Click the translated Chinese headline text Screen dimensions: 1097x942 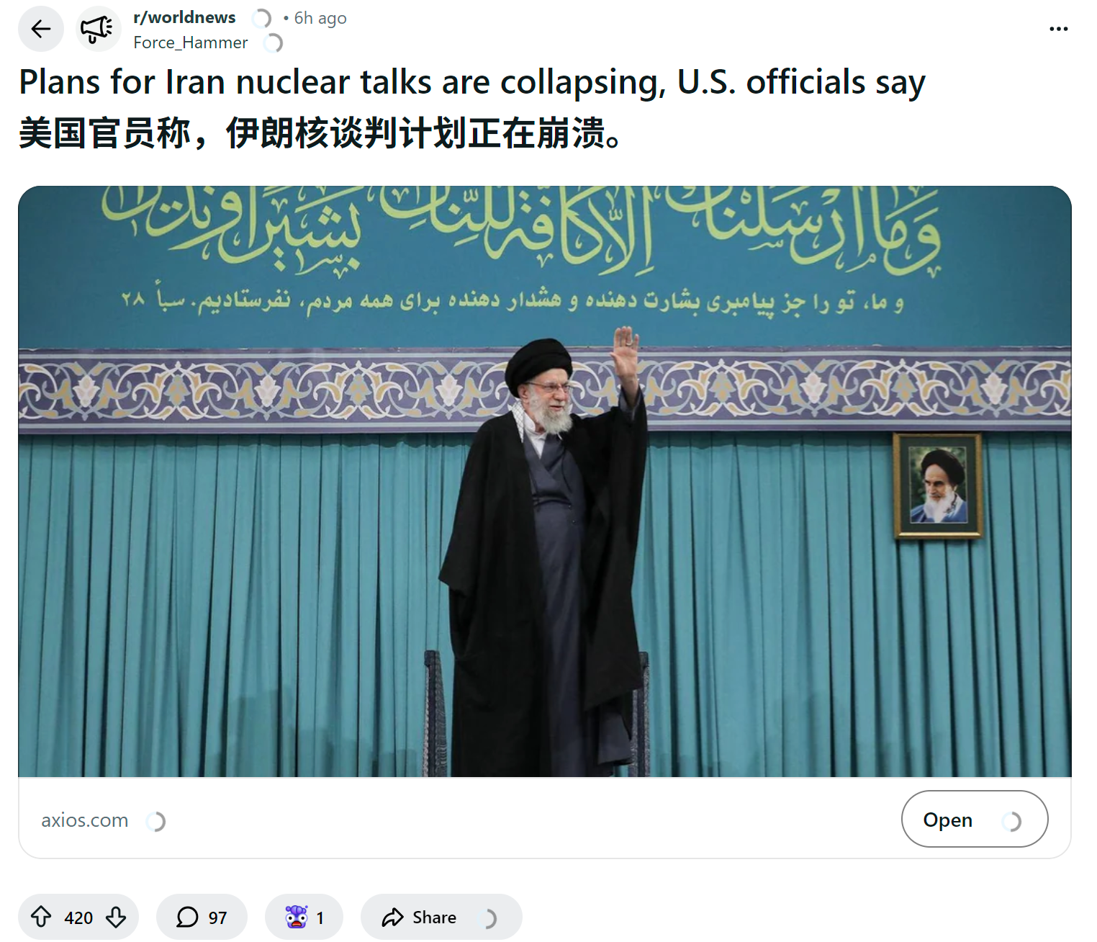[320, 133]
